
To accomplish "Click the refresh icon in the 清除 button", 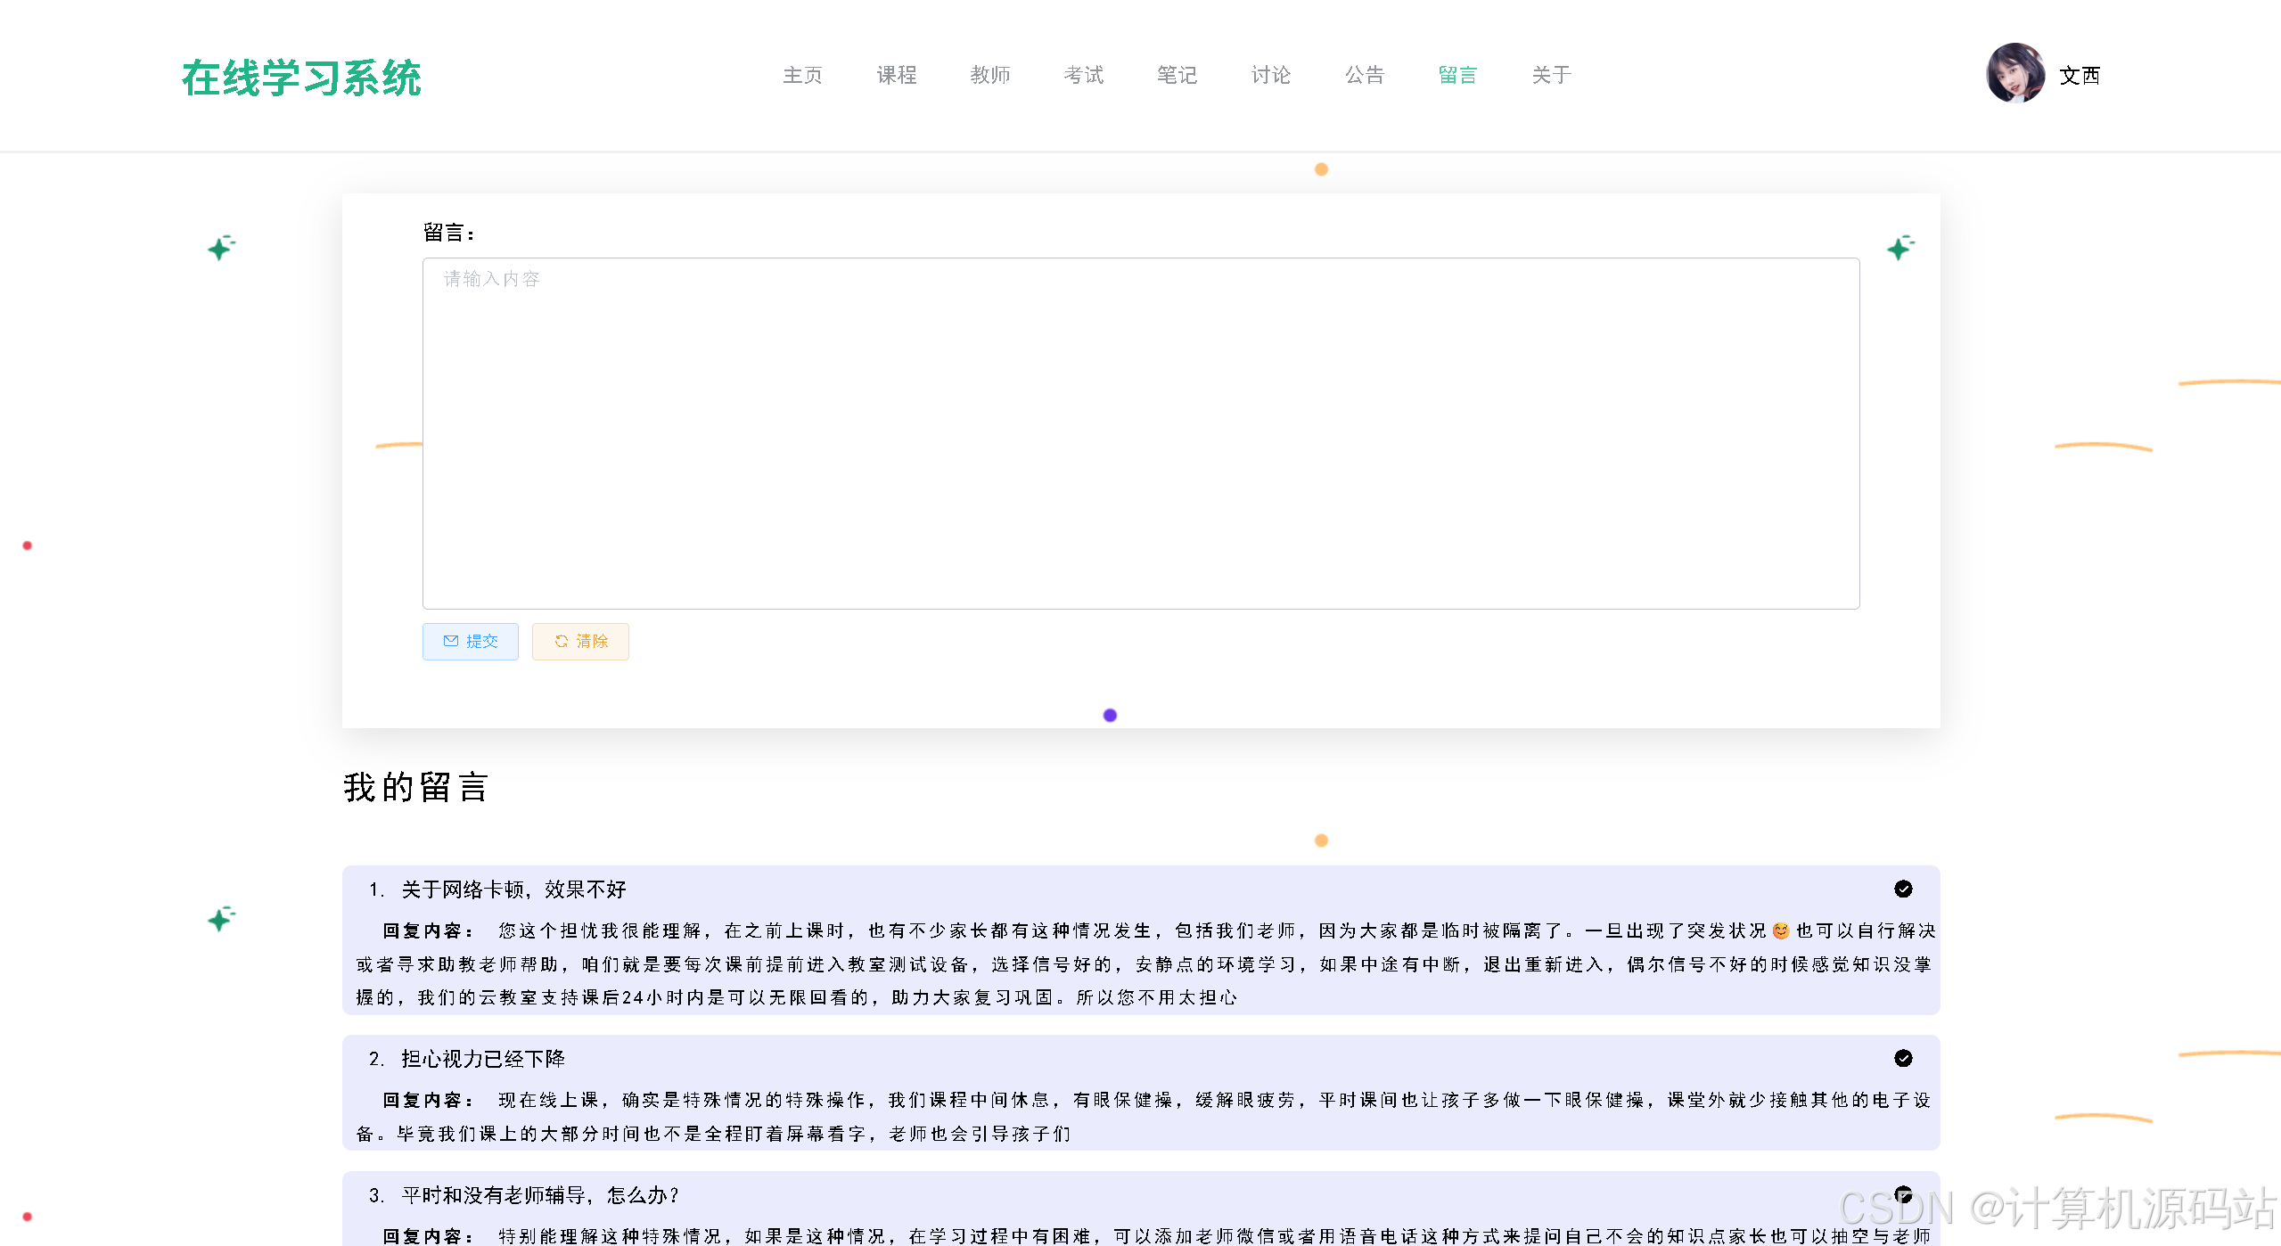I will tap(562, 641).
